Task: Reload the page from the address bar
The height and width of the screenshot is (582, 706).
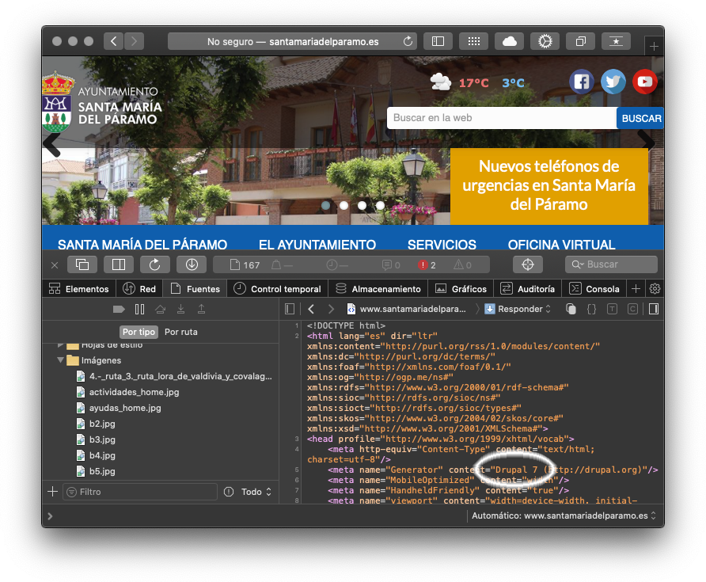Action: (x=408, y=41)
